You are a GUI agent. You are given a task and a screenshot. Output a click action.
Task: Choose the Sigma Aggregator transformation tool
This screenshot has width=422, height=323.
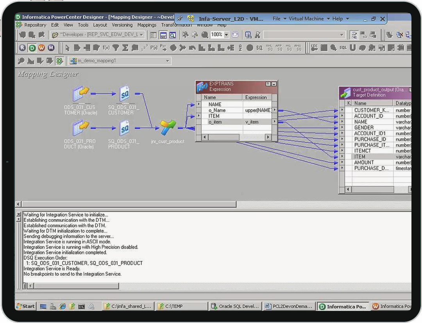(125, 48)
